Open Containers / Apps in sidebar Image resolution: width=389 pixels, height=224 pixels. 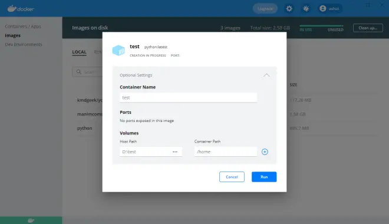[23, 27]
